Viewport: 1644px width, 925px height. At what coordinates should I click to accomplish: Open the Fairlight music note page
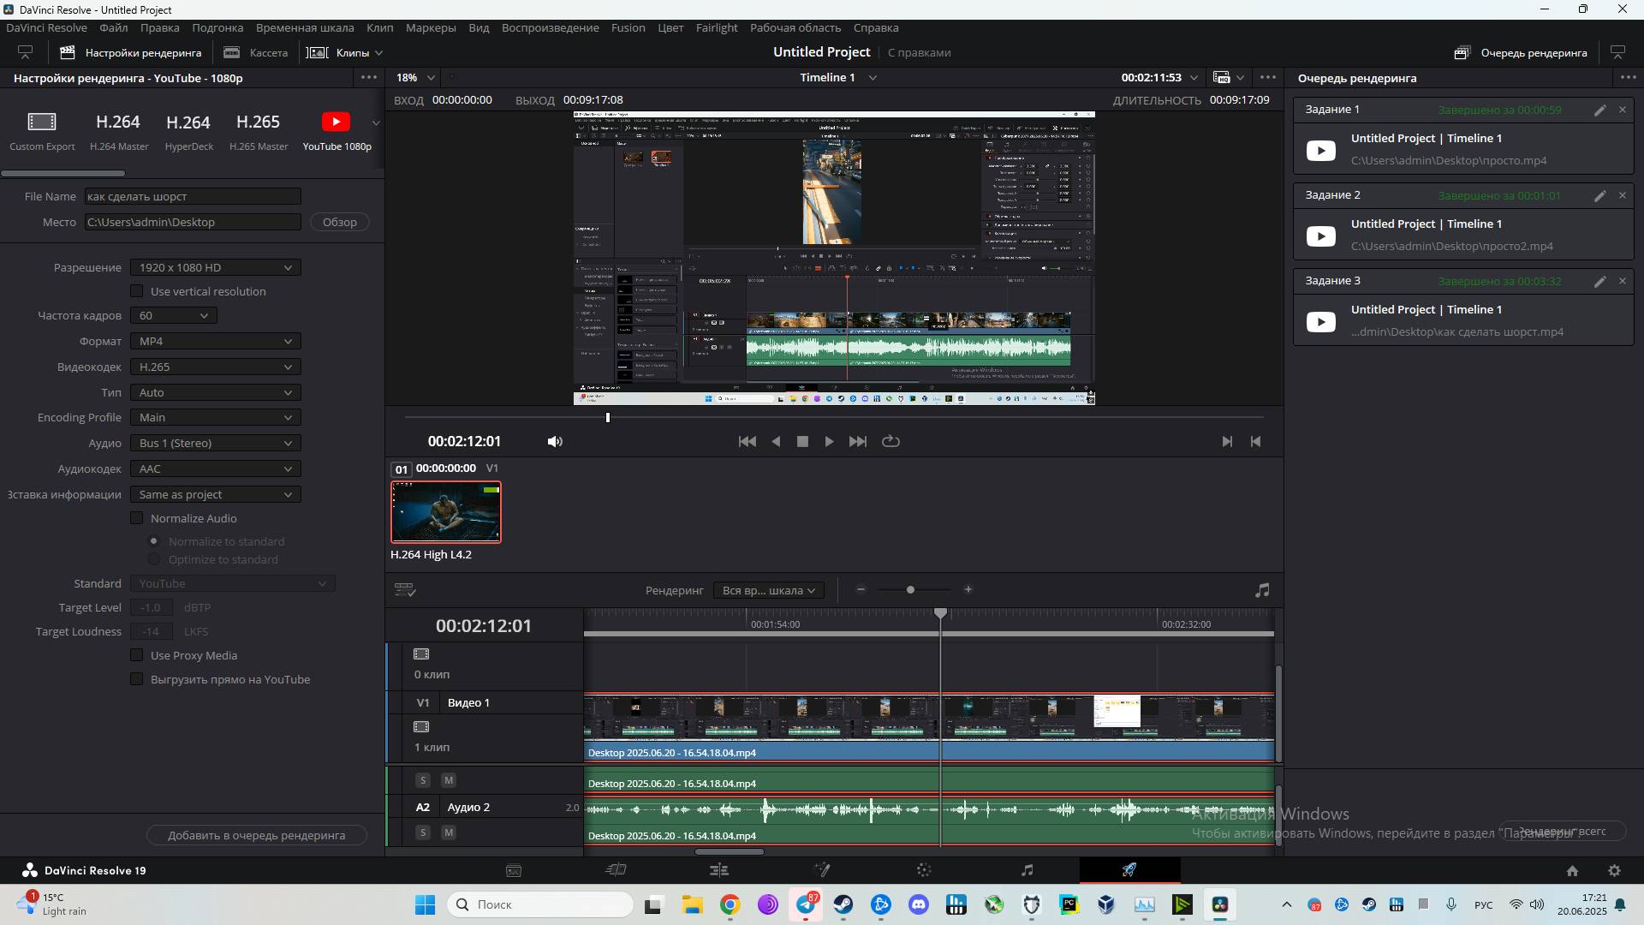click(x=1027, y=870)
